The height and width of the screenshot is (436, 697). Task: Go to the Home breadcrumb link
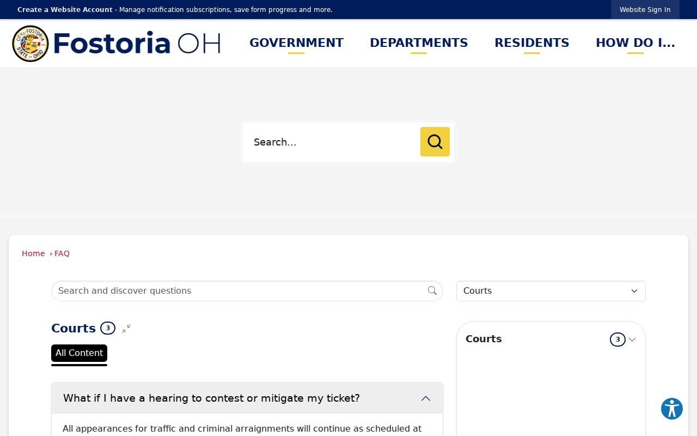(x=33, y=253)
